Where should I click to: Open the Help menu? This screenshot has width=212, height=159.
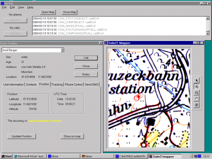point(30,7)
